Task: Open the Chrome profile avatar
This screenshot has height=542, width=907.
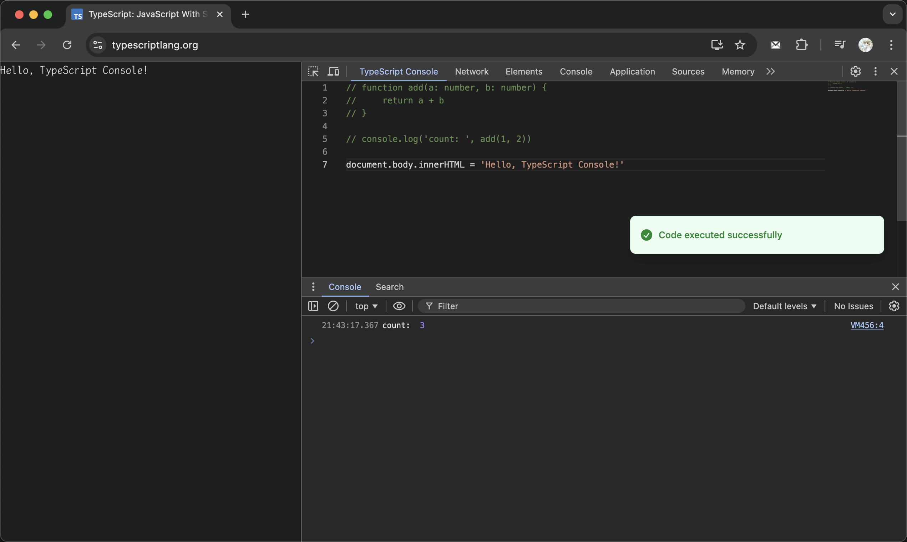Action: pyautogui.click(x=865, y=45)
